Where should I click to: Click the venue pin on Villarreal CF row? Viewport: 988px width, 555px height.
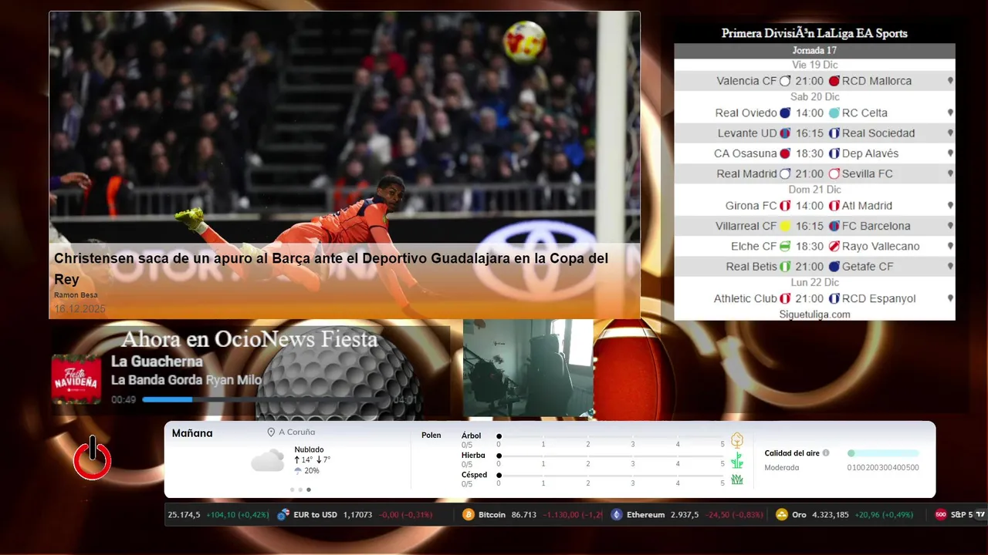click(x=950, y=226)
